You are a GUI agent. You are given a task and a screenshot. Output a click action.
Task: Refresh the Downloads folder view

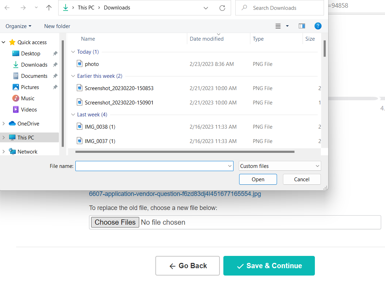click(x=222, y=8)
